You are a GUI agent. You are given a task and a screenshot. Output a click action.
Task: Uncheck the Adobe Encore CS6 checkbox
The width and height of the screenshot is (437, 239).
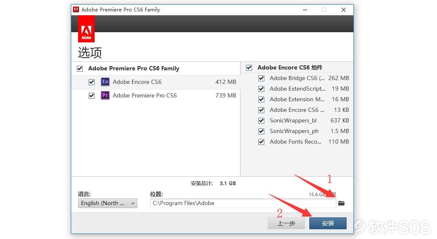pyautogui.click(x=91, y=82)
